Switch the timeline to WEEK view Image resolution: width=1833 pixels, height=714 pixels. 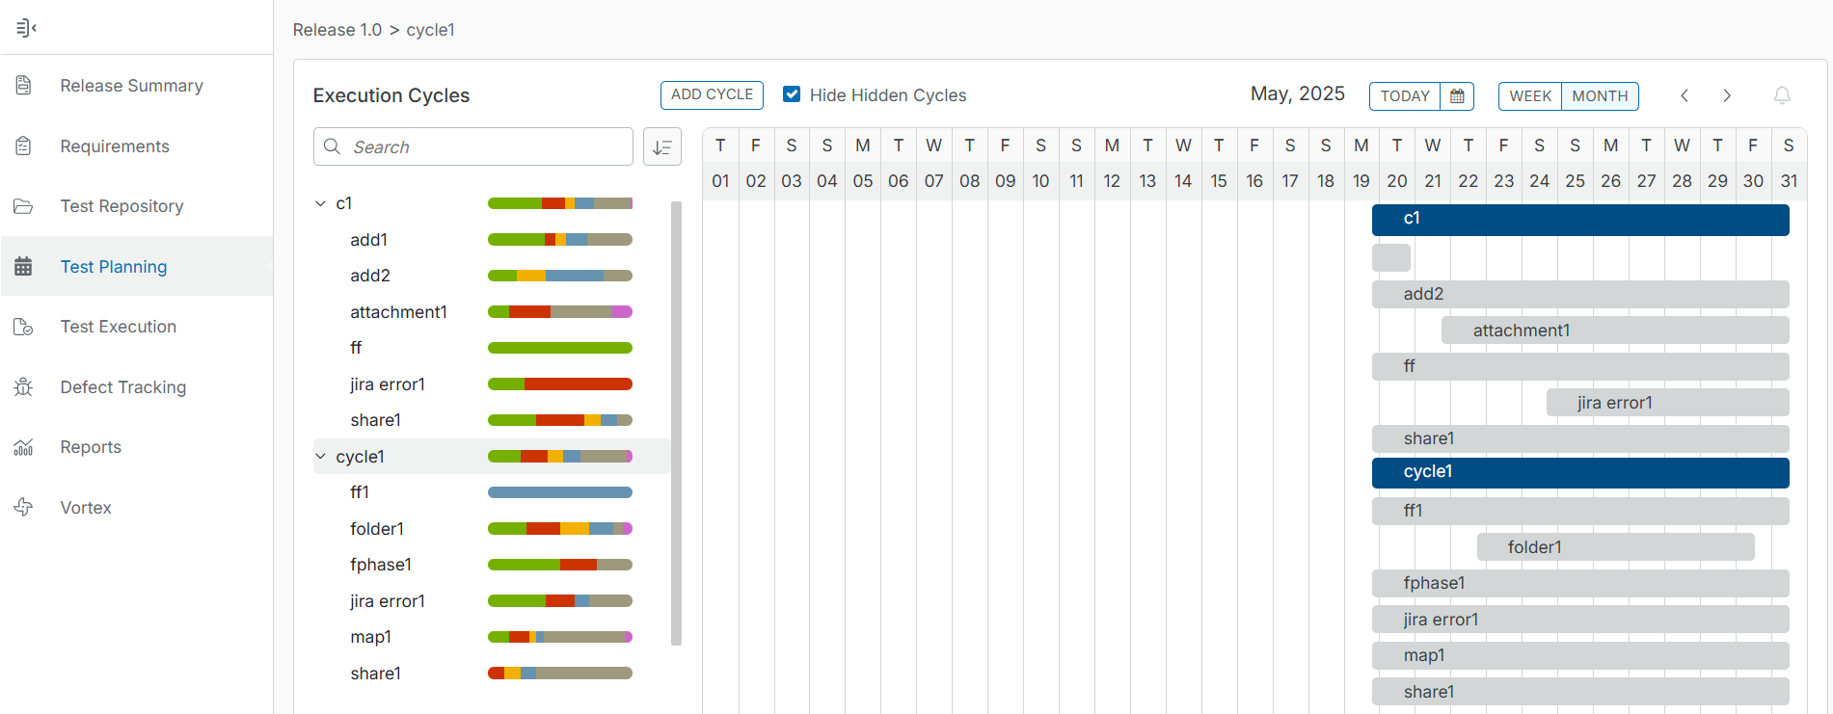[x=1529, y=96]
